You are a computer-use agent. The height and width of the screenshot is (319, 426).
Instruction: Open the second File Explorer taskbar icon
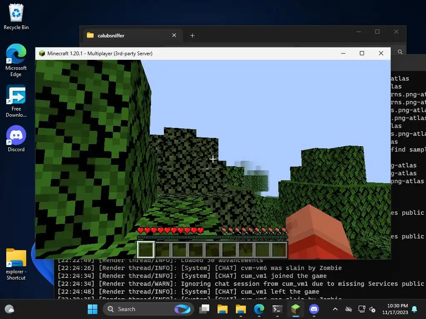(241, 309)
